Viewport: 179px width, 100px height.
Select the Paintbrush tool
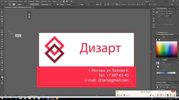point(2,30)
